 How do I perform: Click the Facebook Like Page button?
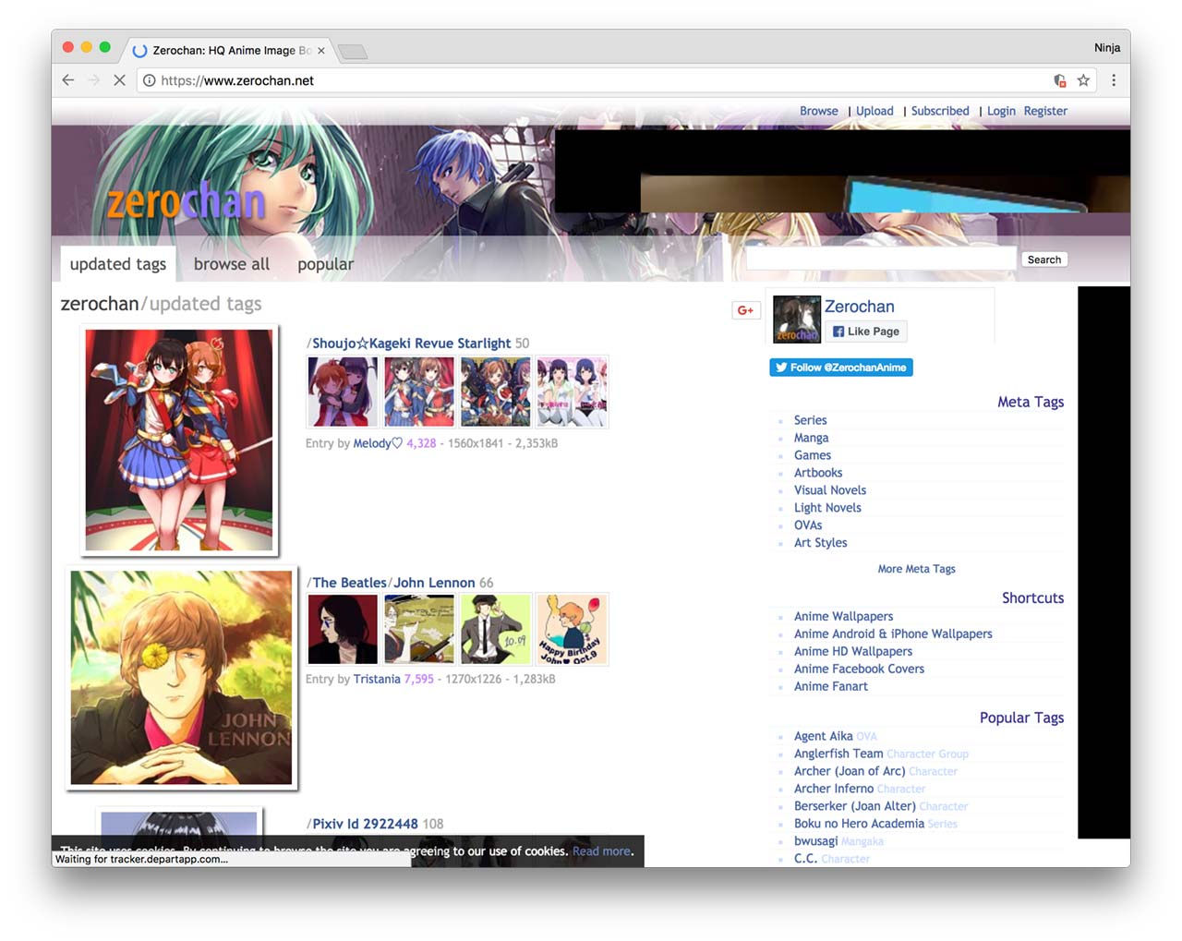coord(866,332)
